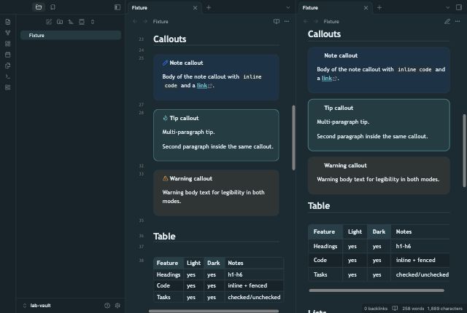467x313 pixels.
Task: Add new tab in left pane
Action: 209,8
